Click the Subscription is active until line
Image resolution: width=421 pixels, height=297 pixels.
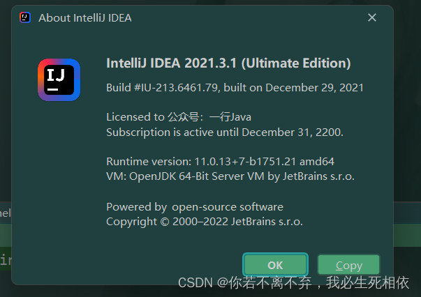225,132
